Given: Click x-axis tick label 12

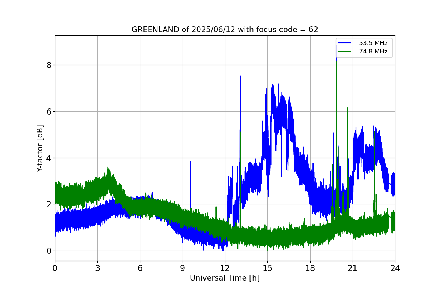Looking at the screenshot, I should 225,268.
